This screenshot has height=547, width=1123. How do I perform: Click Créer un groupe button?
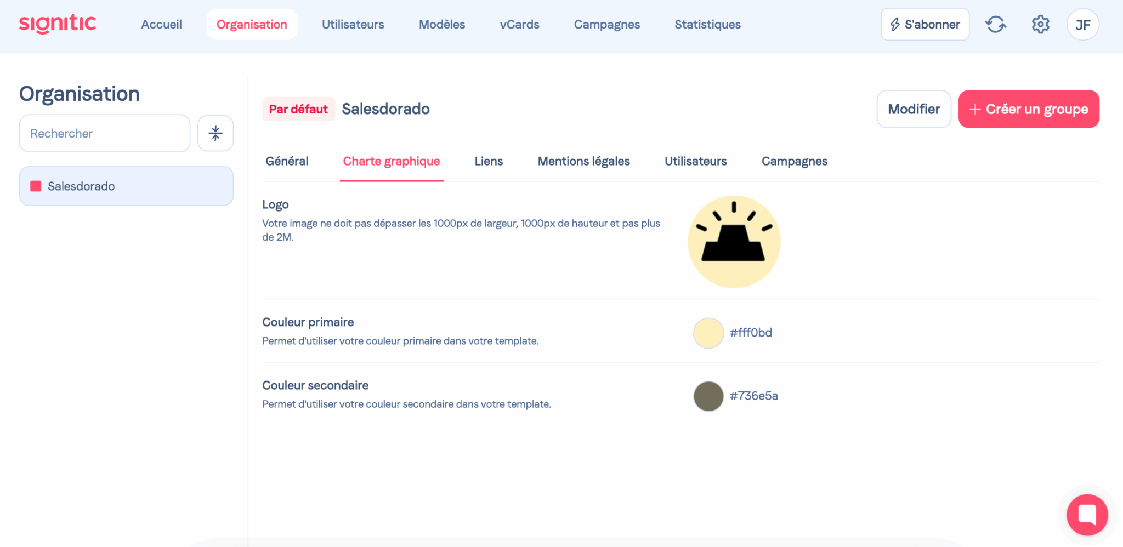point(1028,109)
